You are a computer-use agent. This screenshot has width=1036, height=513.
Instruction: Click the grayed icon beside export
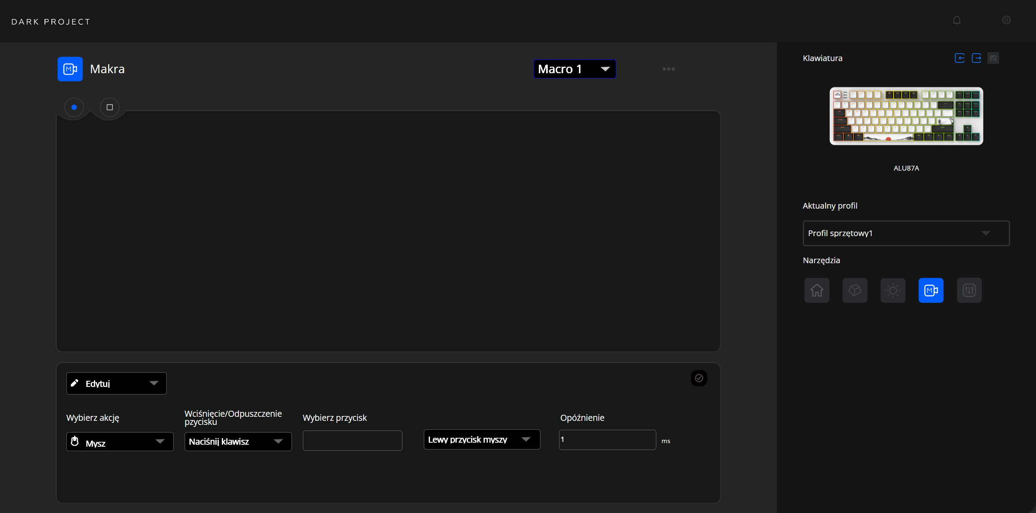[993, 58]
